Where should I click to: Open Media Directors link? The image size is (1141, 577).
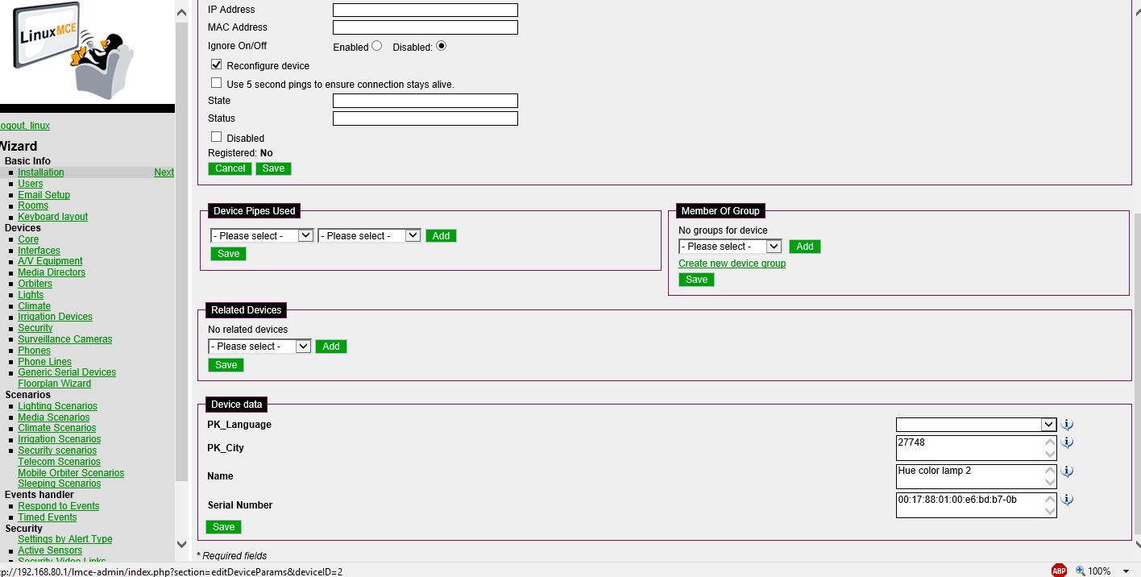[52, 272]
